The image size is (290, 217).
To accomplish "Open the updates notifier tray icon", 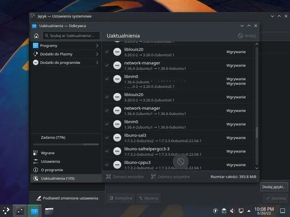I will tap(215, 211).
